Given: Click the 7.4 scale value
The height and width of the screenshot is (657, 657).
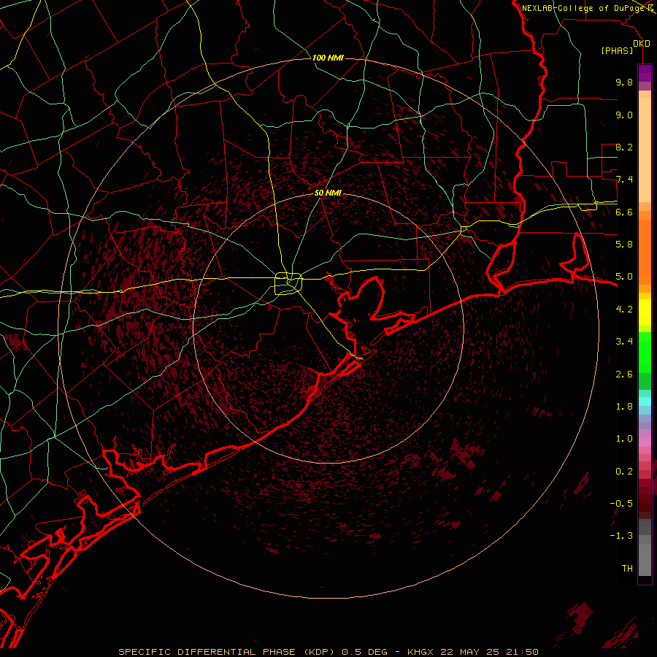Looking at the screenshot, I should click(x=624, y=180).
